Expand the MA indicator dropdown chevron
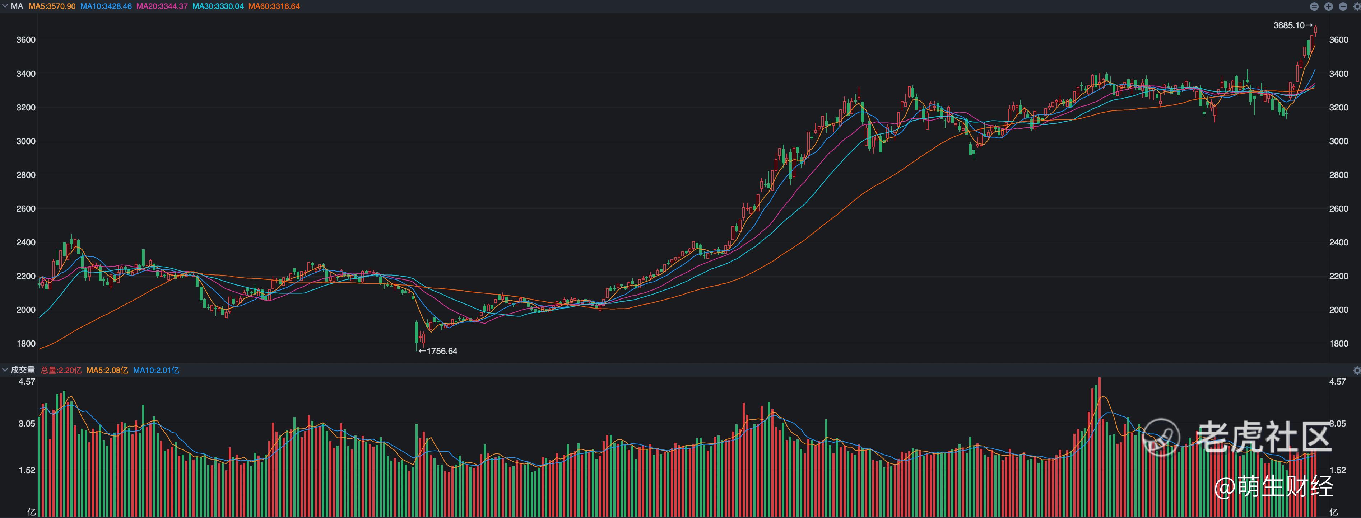1361x518 pixels. (5, 6)
